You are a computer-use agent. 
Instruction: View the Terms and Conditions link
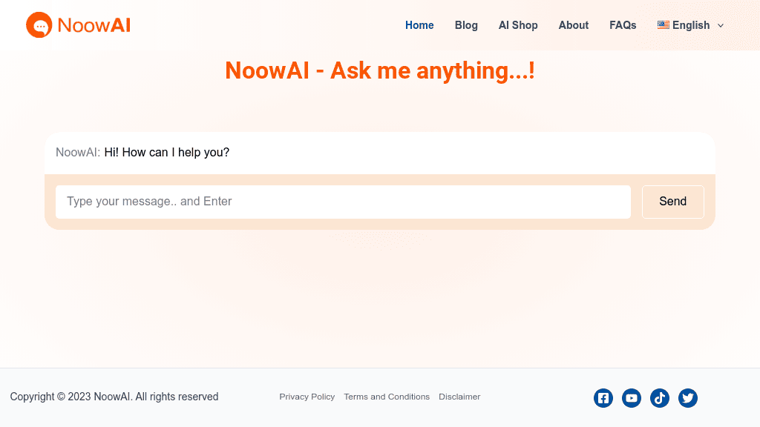[x=387, y=397]
